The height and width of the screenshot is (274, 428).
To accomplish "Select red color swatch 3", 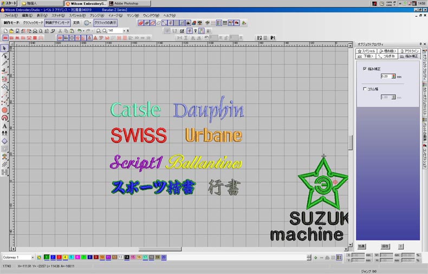I will click(x=59, y=257).
